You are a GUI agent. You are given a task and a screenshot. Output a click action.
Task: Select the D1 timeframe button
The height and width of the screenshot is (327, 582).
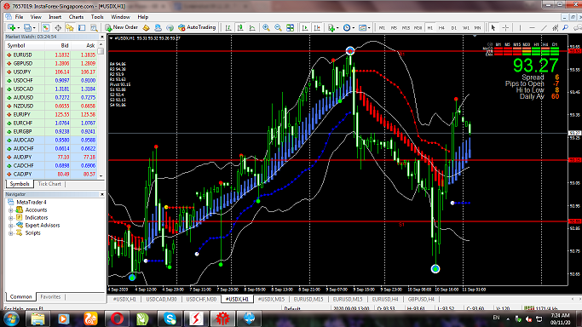[x=453, y=28]
